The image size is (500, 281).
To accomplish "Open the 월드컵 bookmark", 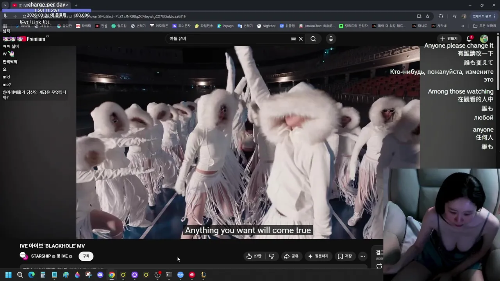I will pyautogui.click(x=119, y=26).
